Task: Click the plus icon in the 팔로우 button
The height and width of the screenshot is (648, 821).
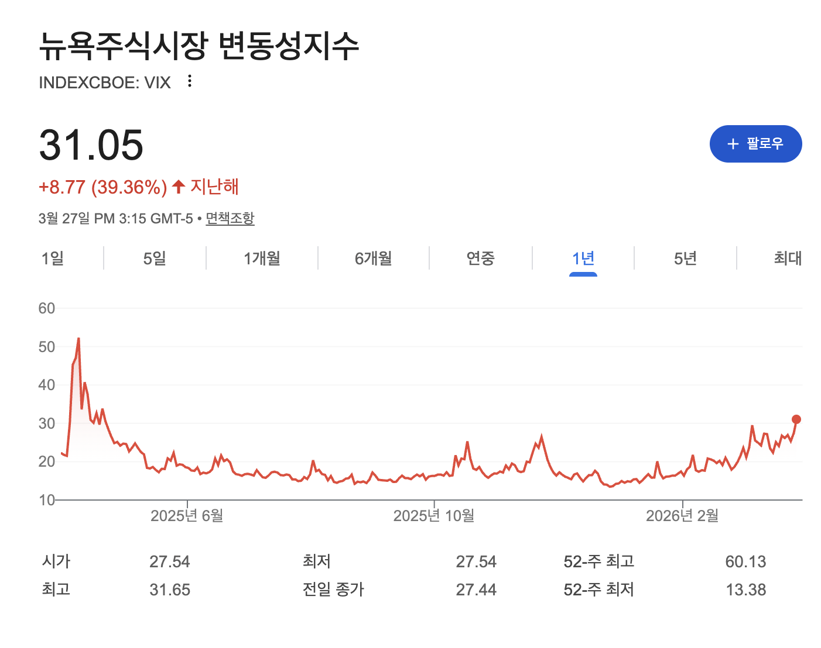Action: (x=733, y=144)
